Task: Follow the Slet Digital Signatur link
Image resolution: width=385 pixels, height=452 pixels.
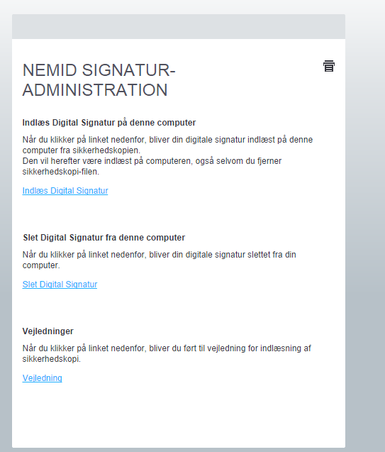Action: pos(60,285)
